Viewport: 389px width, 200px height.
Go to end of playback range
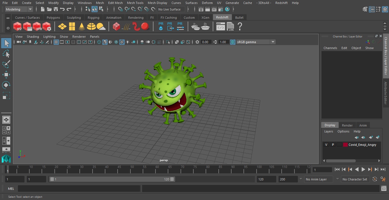point(383,169)
